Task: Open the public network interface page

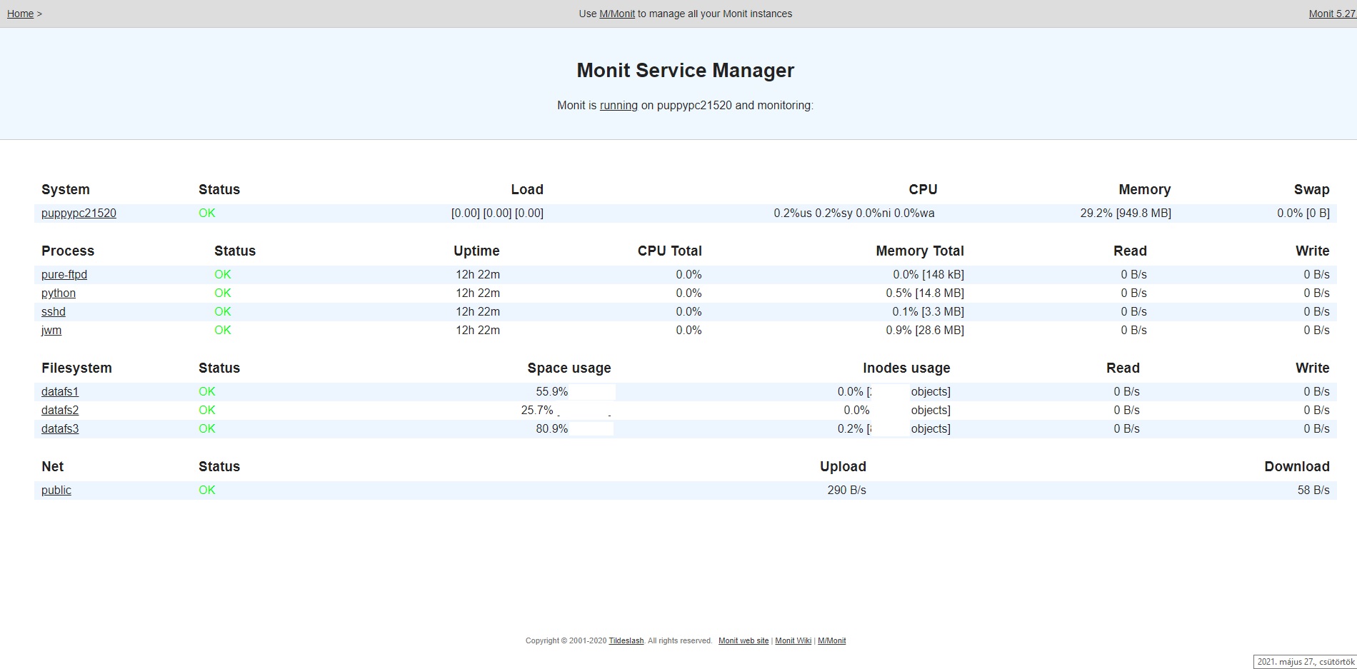Action: tap(56, 490)
